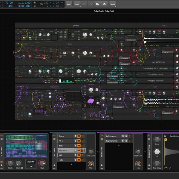Click the Convolution modulator arrows icon

(x=149, y=168)
